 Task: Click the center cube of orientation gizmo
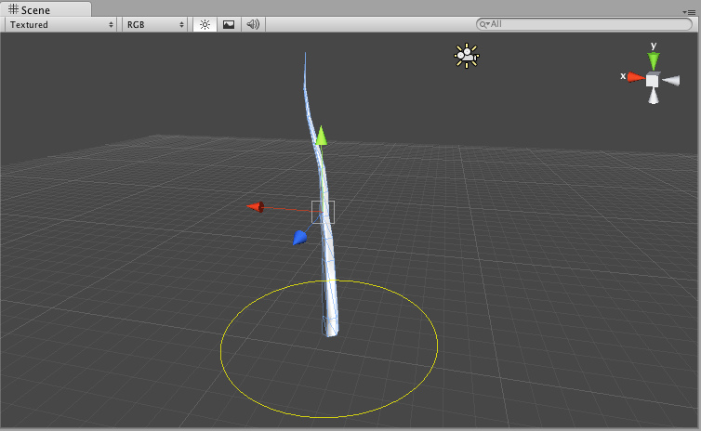tap(653, 81)
